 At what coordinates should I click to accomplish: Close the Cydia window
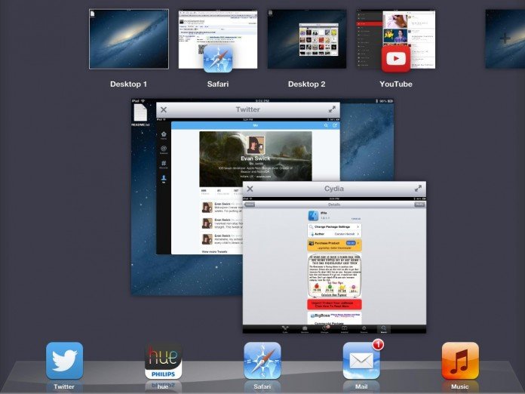pos(250,189)
